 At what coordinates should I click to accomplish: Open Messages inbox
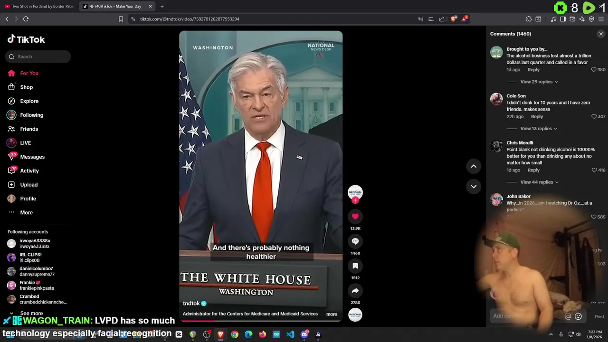click(26, 157)
